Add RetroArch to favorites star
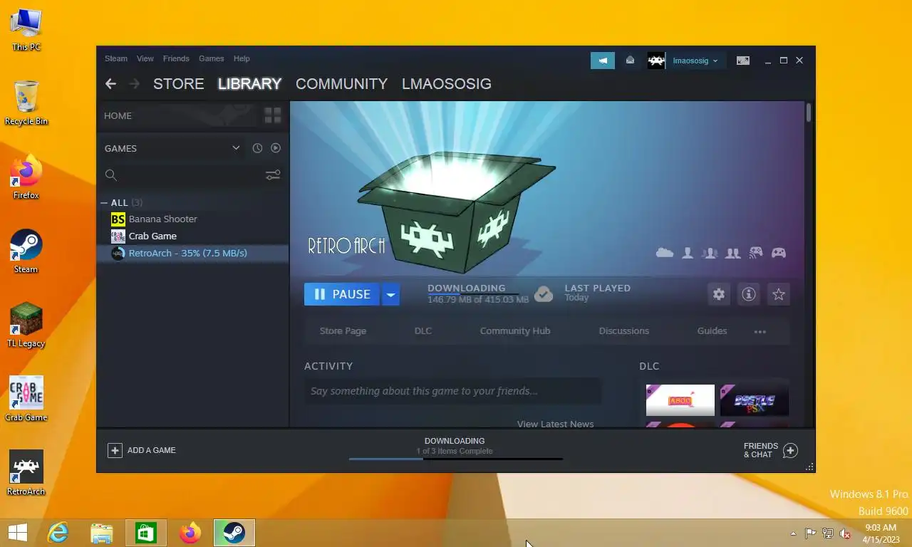This screenshot has width=912, height=547. (779, 294)
